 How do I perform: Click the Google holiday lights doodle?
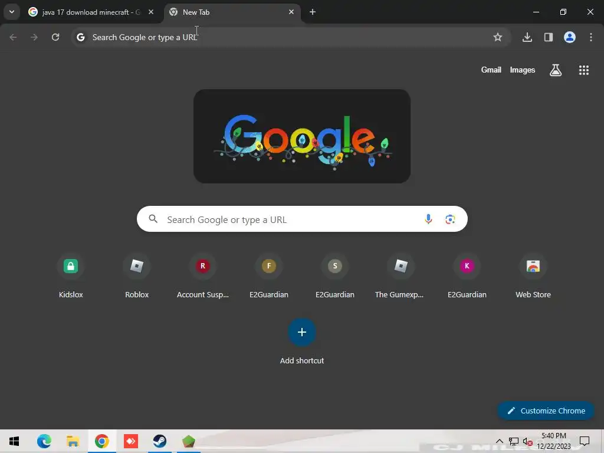pyautogui.click(x=302, y=136)
